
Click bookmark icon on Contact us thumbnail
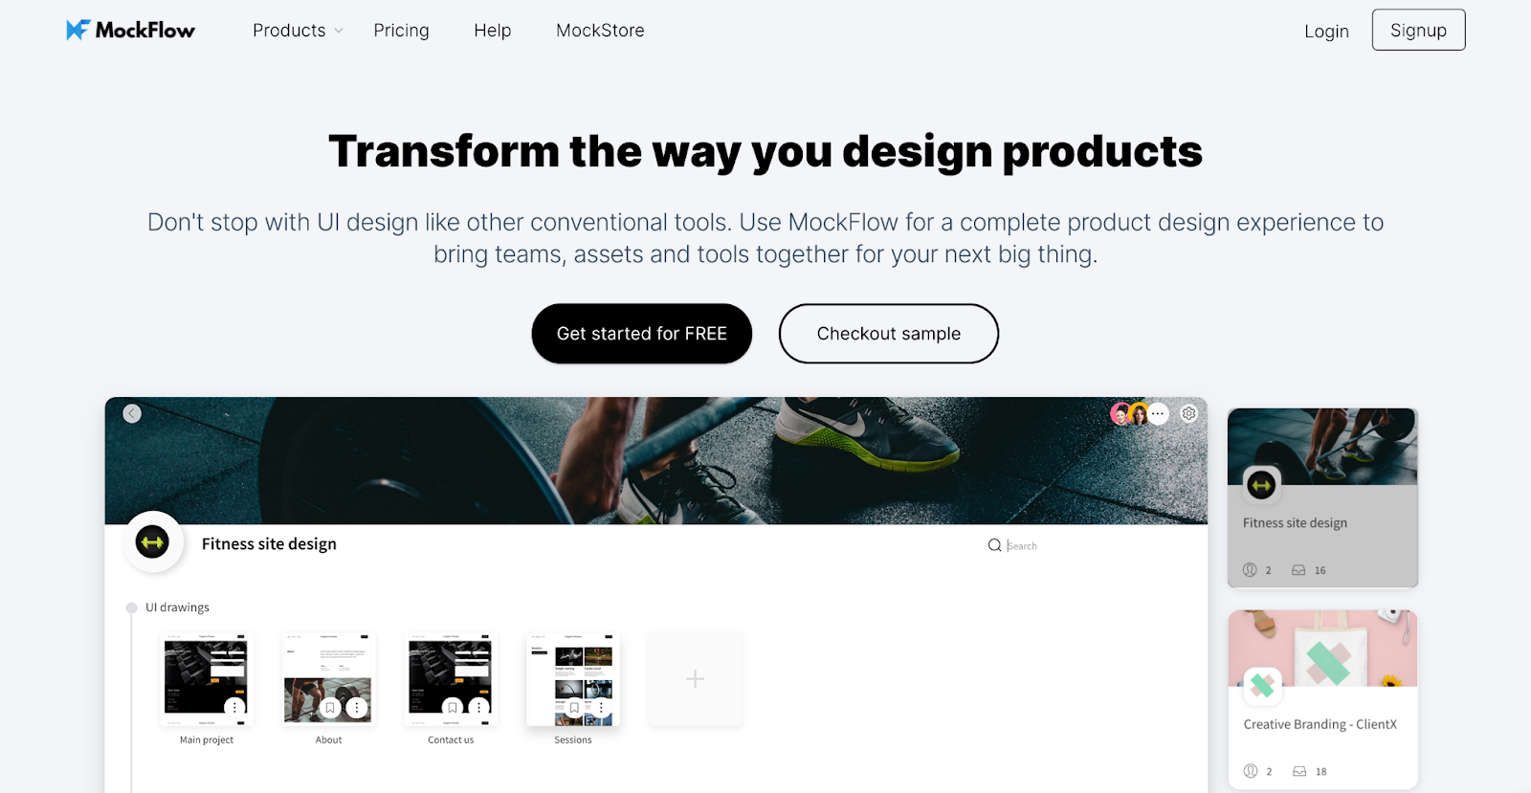coord(453,708)
